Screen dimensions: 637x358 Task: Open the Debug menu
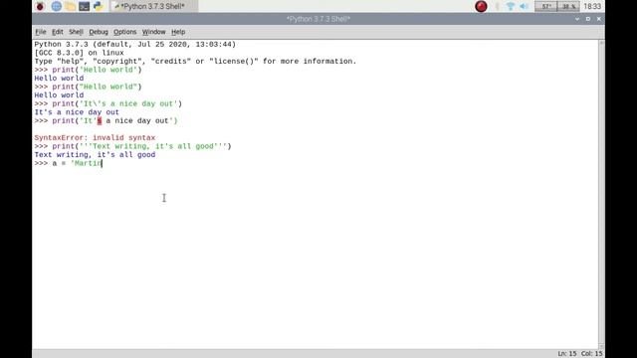[99, 32]
